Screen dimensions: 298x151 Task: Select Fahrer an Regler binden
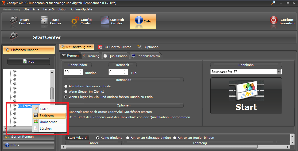click(175, 138)
